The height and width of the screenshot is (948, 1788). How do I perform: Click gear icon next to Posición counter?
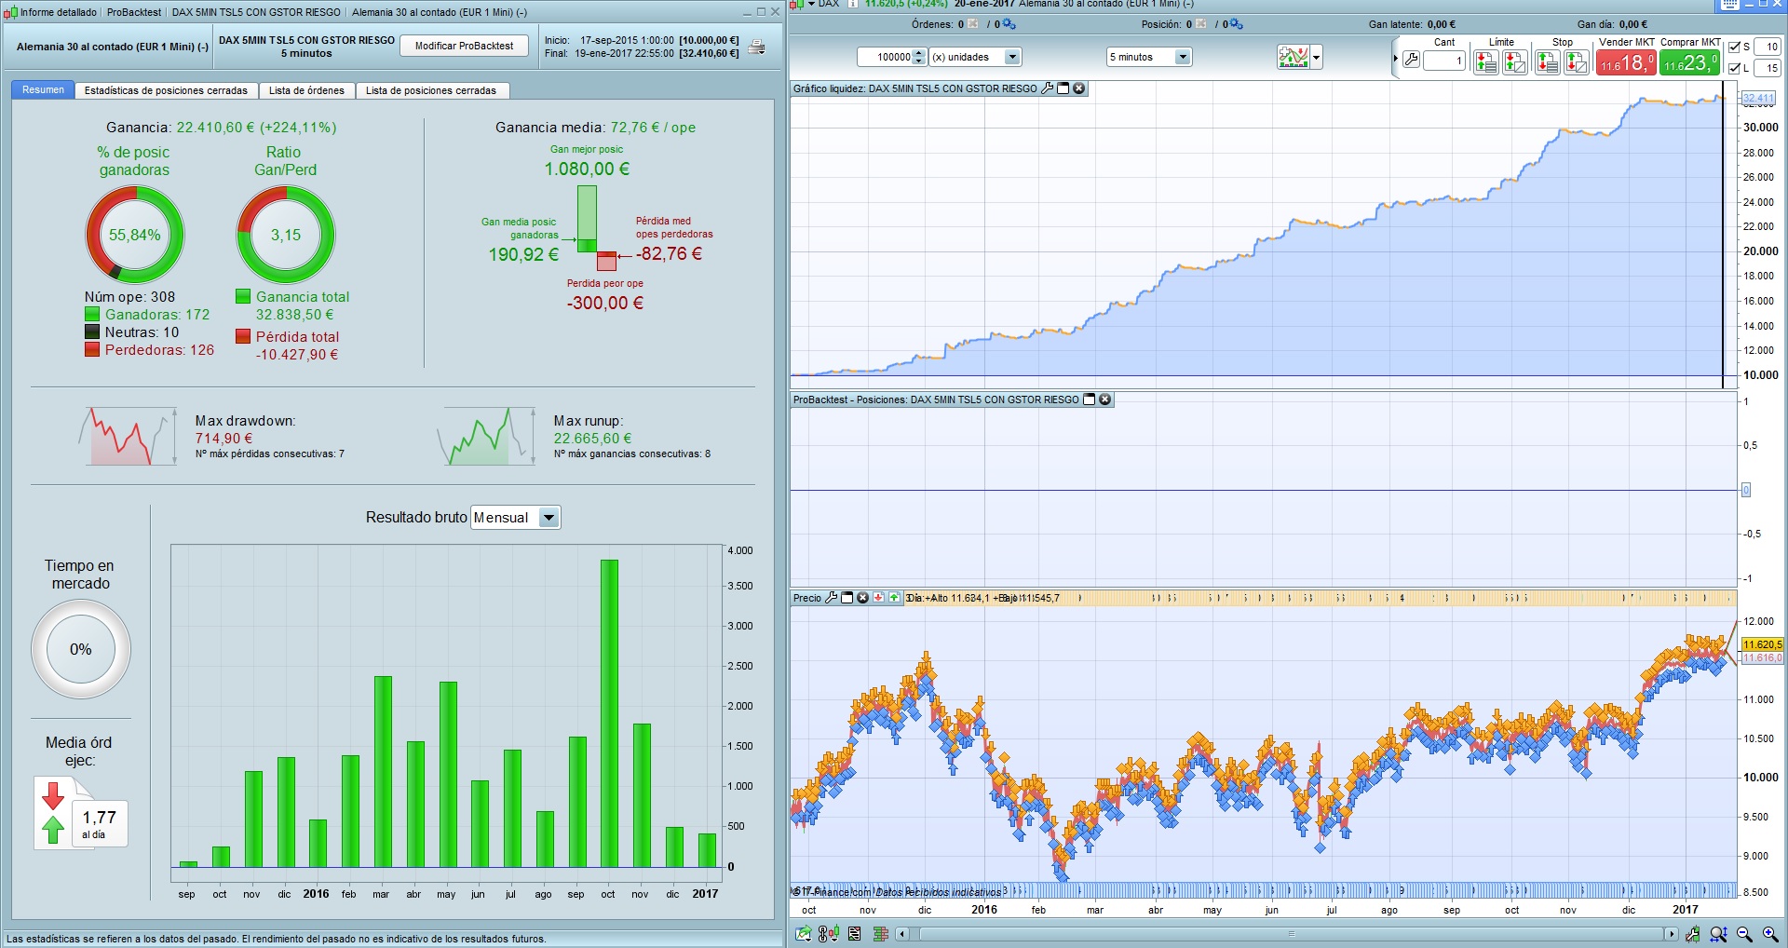[x=1237, y=24]
